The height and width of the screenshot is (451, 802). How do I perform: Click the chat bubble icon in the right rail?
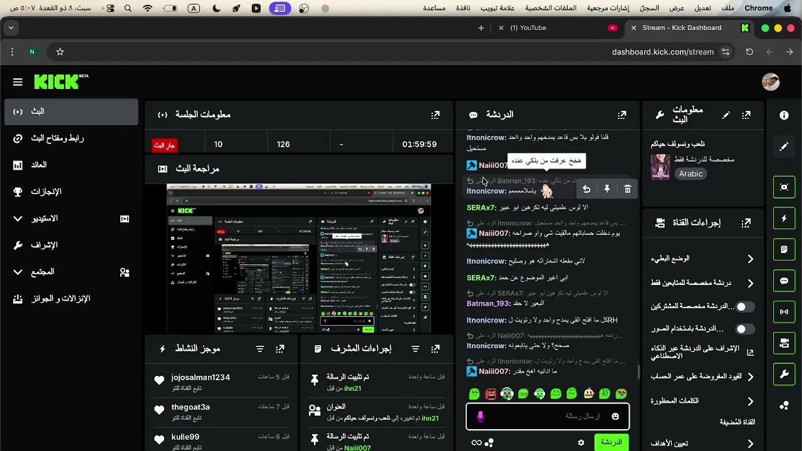click(784, 281)
